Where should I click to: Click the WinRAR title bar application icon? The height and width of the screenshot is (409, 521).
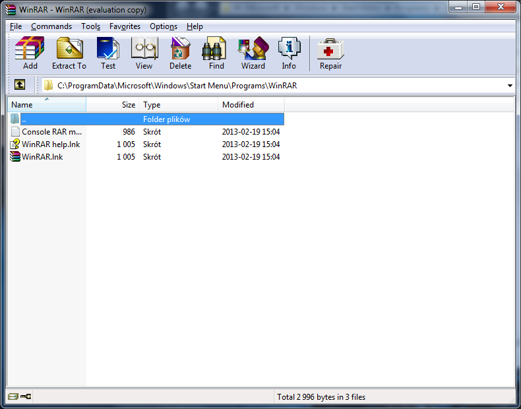click(11, 10)
